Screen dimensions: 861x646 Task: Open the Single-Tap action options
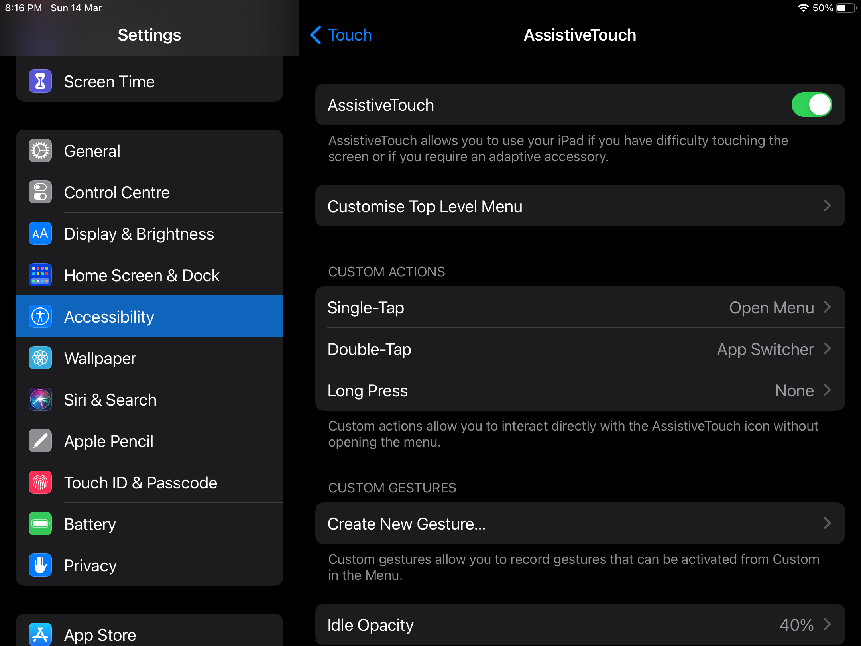tap(580, 307)
